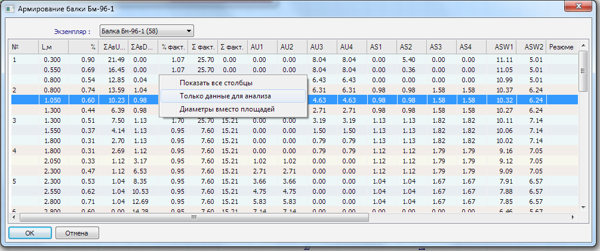Choose 'Только данные для анализа' option
The width and height of the screenshot is (600, 251).
point(224,96)
